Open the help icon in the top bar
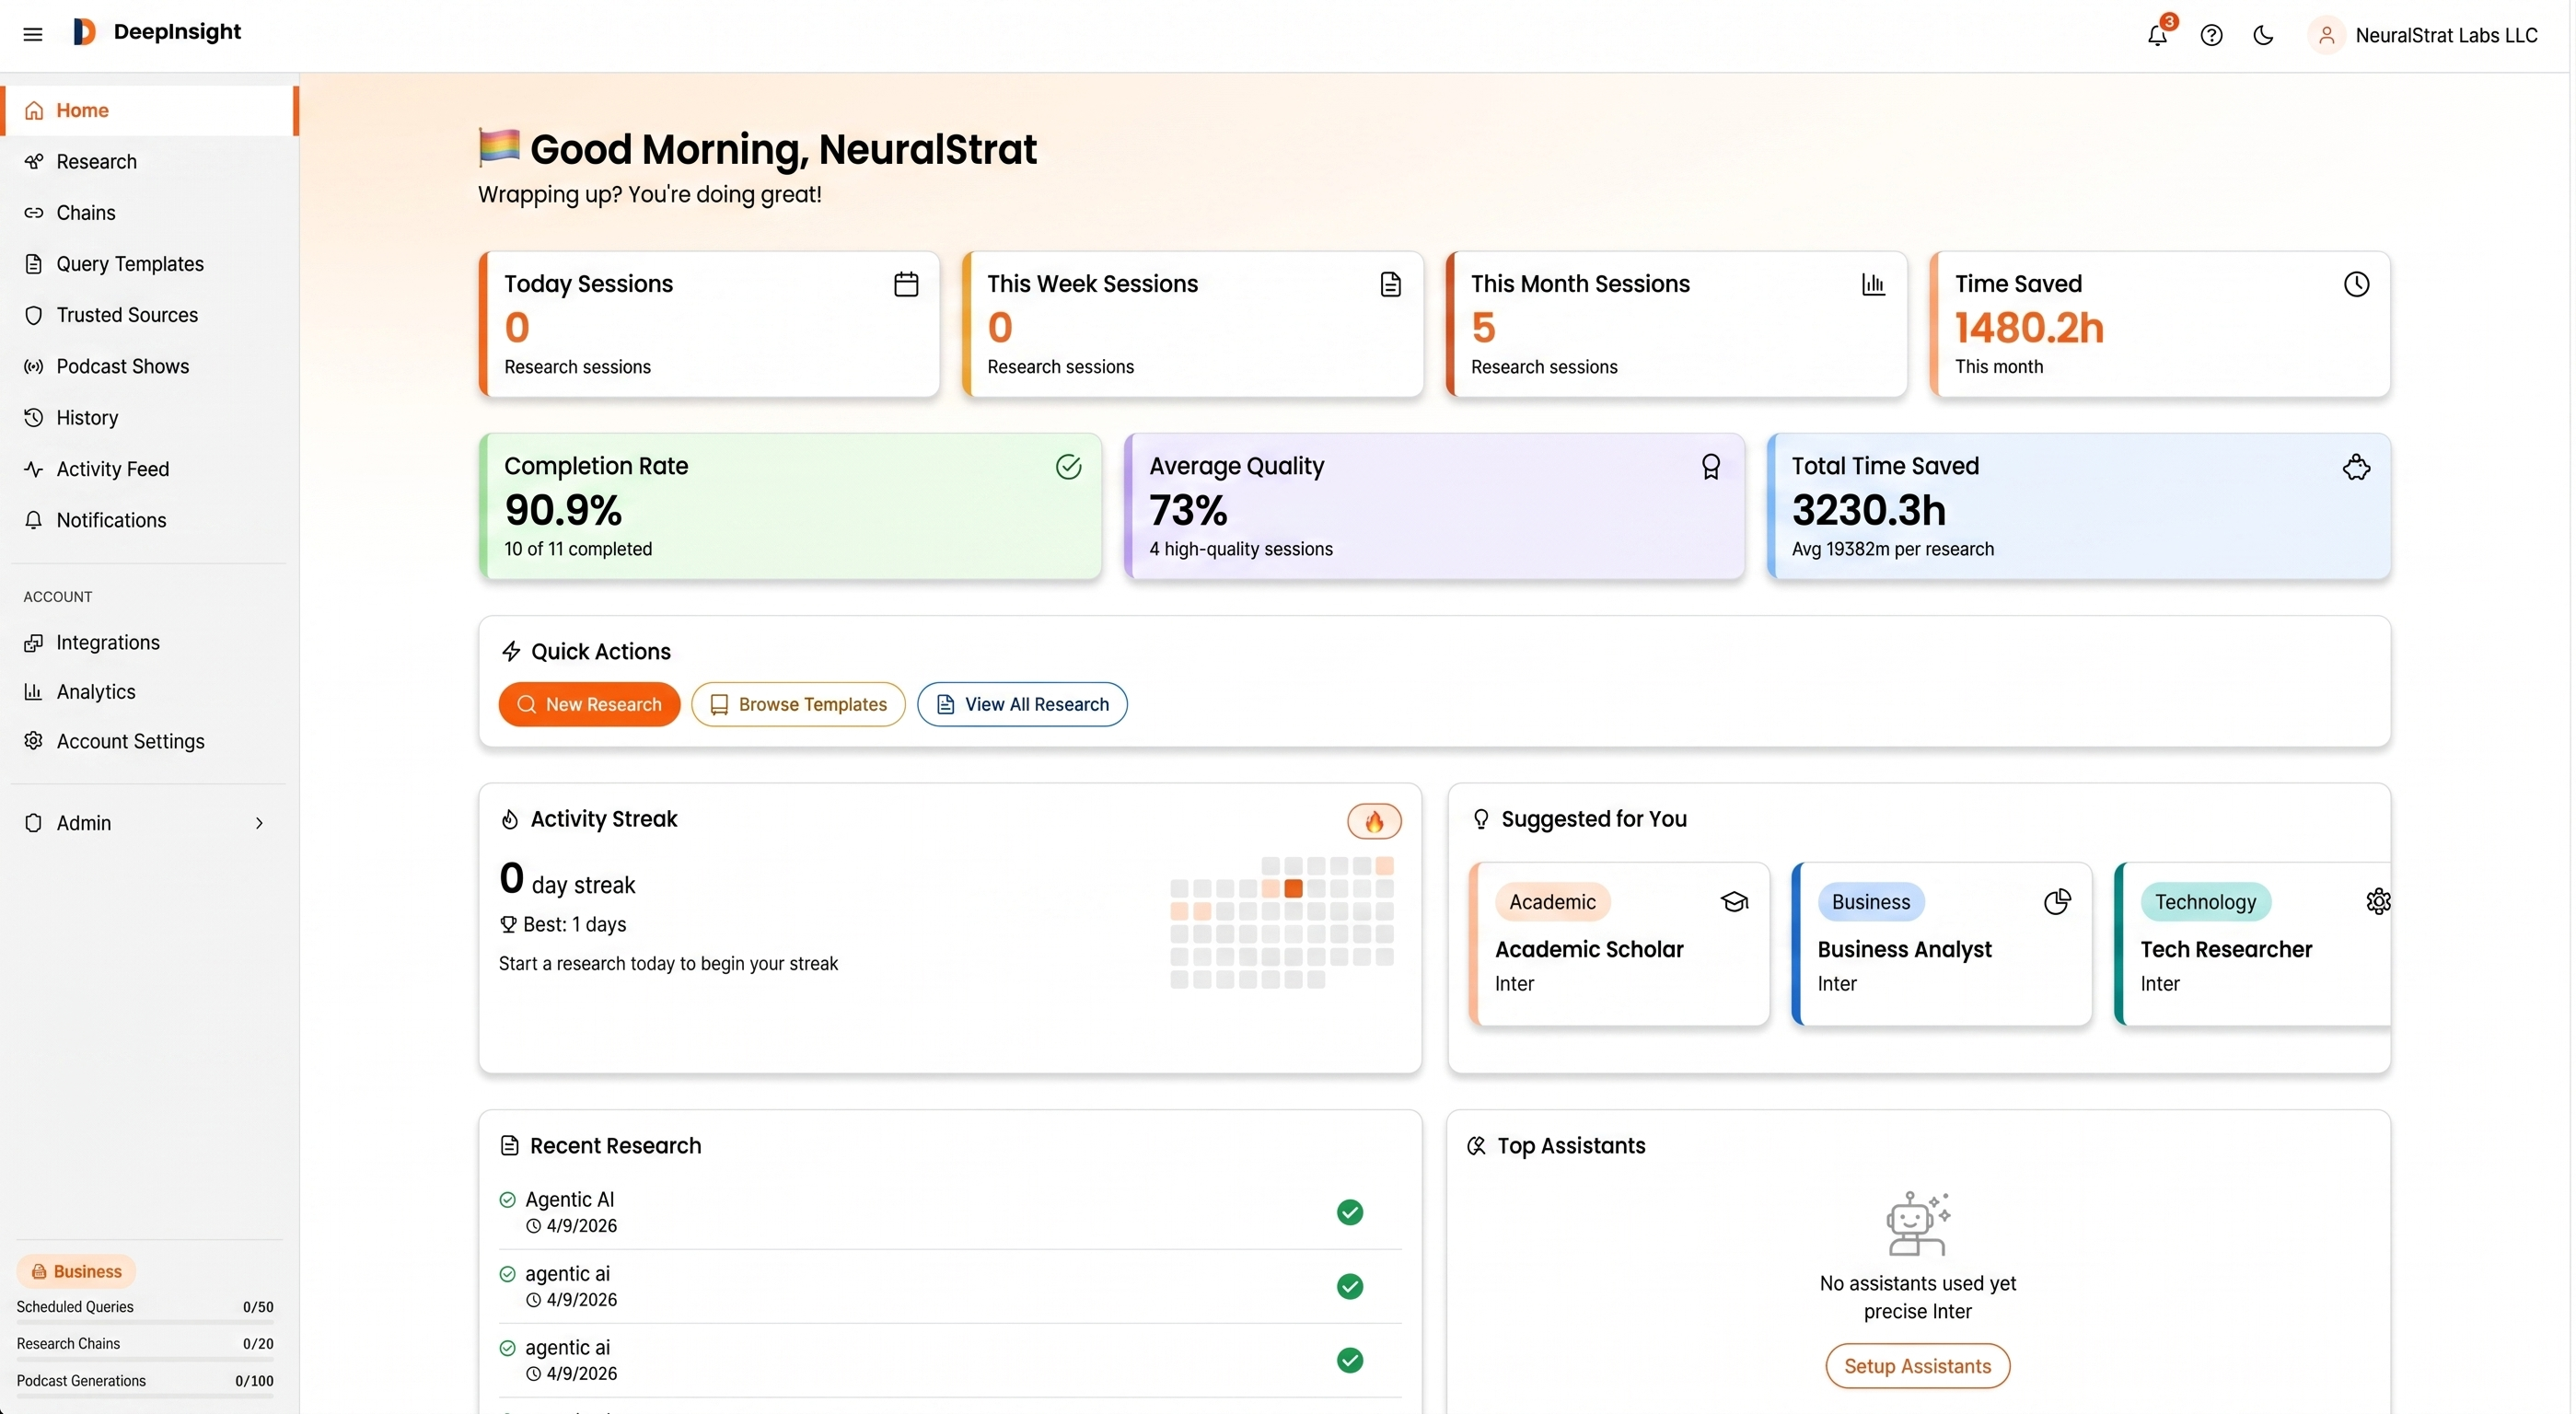 [x=2211, y=35]
